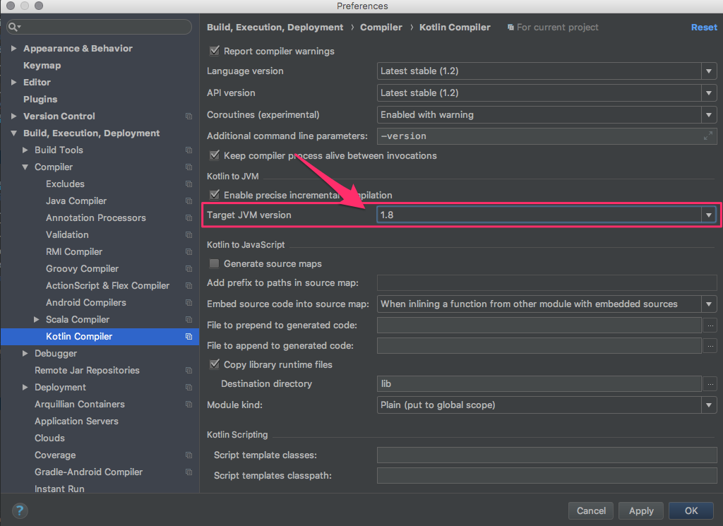Click project-level icon beside Gradle-Android Compiler

point(189,472)
